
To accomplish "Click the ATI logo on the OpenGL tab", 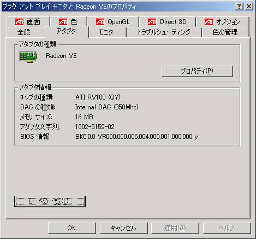I will coord(100,22).
